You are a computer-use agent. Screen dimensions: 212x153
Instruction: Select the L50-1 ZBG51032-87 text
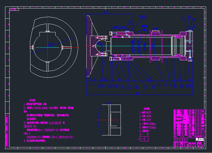point(62,137)
